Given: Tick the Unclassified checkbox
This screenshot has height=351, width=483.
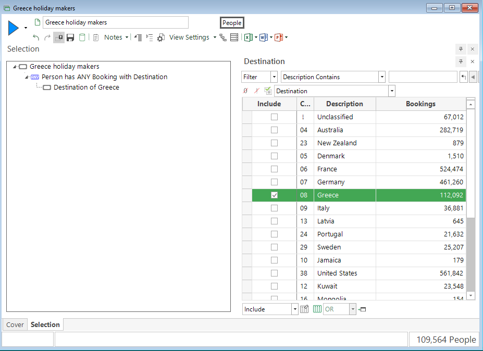Looking at the screenshot, I should 274,117.
